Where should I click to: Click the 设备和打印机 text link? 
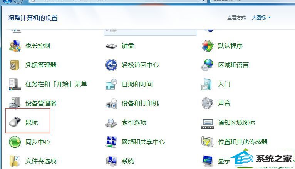click(140, 104)
